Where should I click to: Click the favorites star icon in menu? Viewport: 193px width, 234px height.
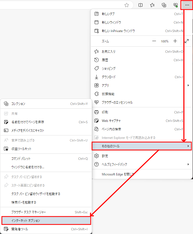pyautogui.click(x=97, y=51)
